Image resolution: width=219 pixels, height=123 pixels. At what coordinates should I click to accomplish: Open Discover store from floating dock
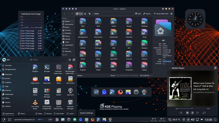pos(104,92)
